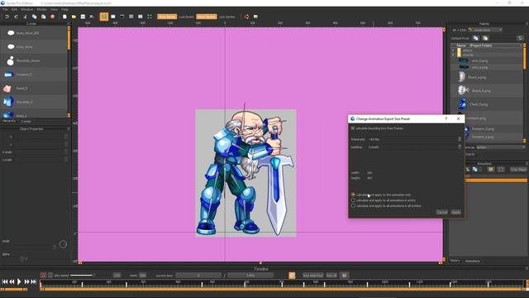Toggle the Lock Sprites button

(226, 17)
